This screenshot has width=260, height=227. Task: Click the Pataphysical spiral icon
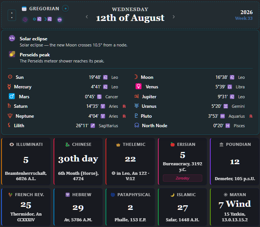[x=113, y=195]
